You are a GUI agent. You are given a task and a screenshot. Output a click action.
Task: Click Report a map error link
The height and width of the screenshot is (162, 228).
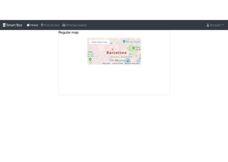132,63
